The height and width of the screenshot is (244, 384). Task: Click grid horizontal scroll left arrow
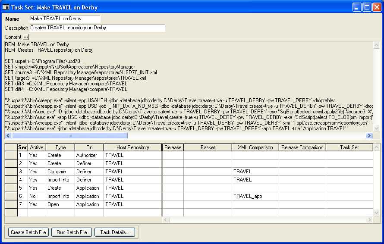coord(166,220)
